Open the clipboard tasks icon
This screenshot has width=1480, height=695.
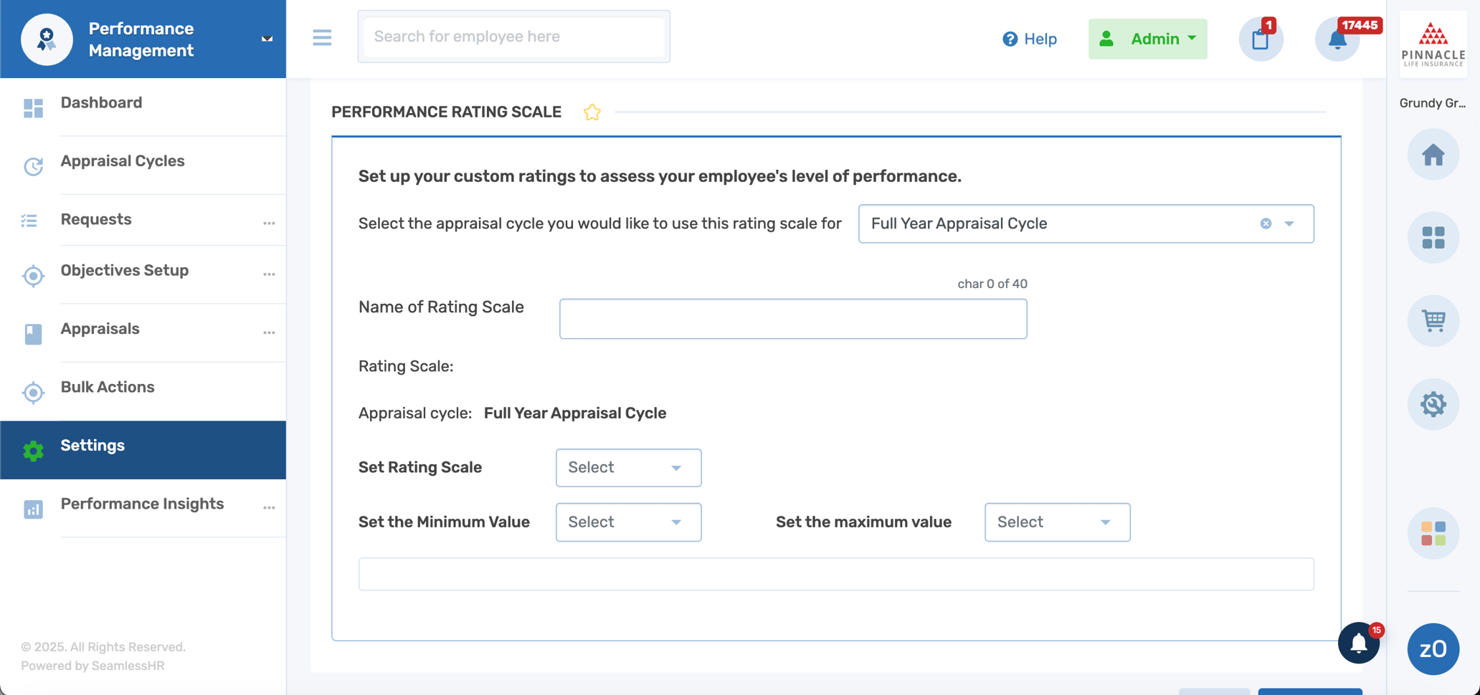coord(1261,39)
